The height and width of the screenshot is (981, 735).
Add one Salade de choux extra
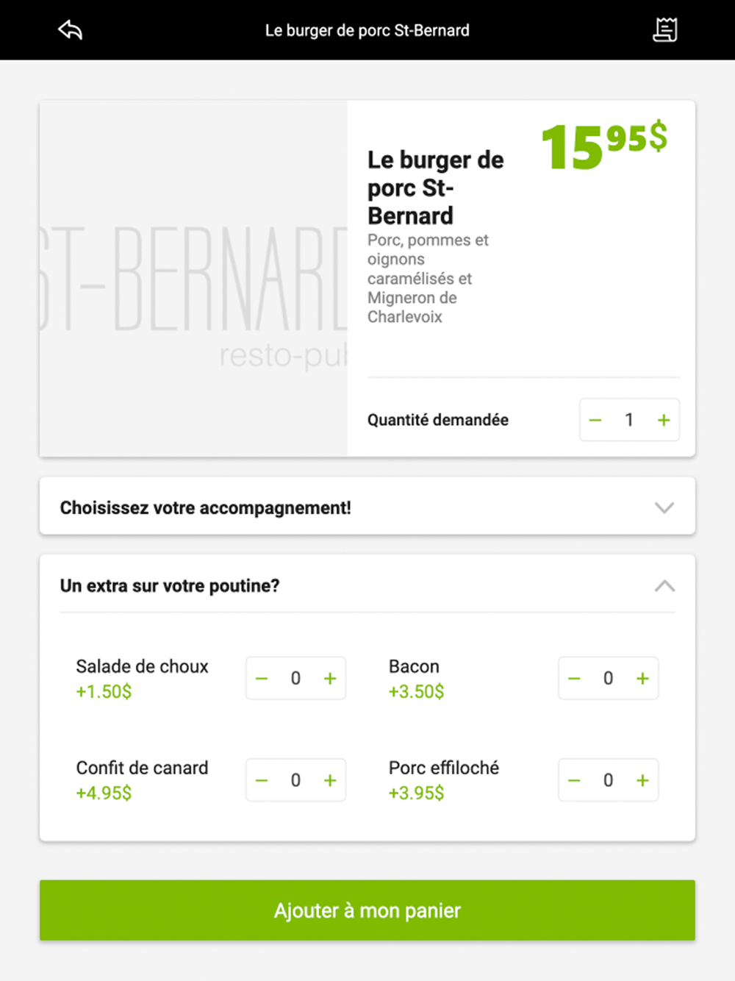pyautogui.click(x=330, y=678)
